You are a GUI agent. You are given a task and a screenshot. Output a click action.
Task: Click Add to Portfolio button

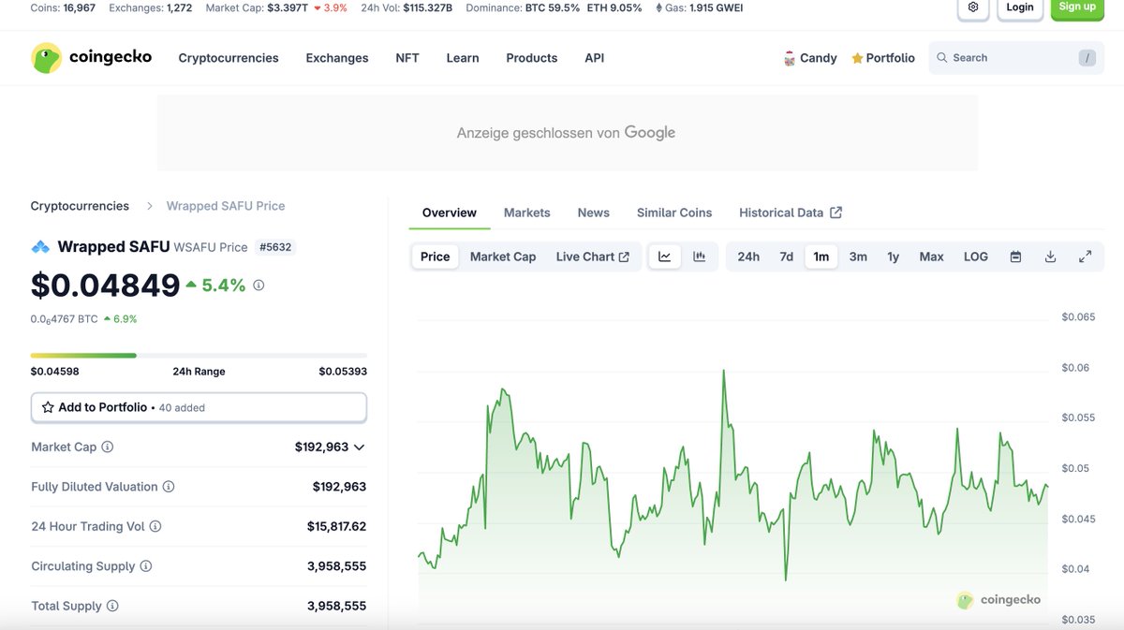pos(199,407)
